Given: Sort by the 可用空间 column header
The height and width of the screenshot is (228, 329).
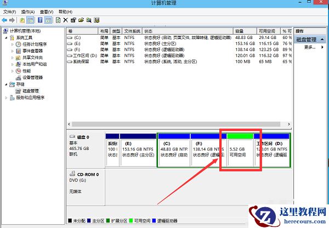Looking at the screenshot, I should (x=269, y=31).
